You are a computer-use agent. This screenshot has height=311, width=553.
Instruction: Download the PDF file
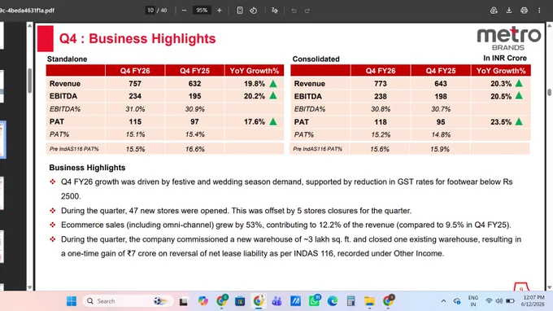point(509,11)
